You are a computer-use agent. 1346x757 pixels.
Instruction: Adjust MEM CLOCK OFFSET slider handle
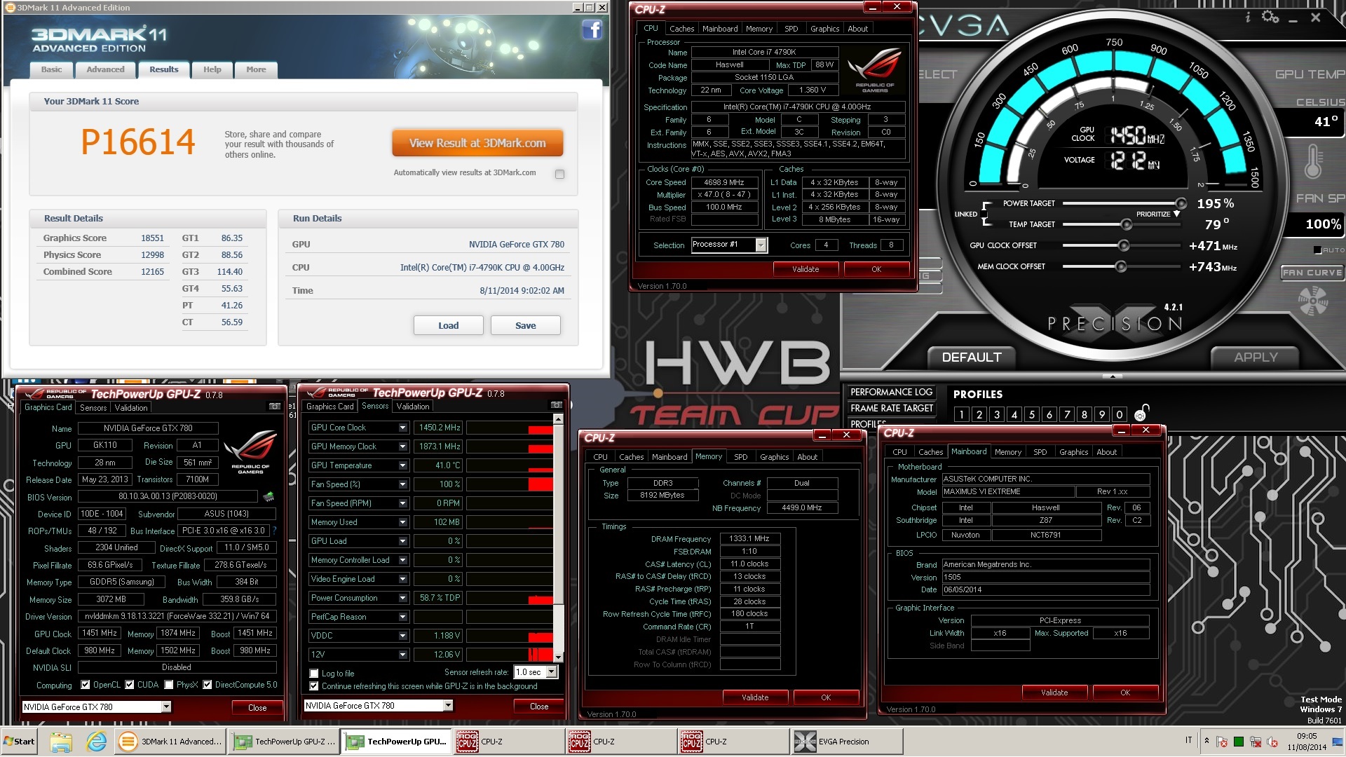pyautogui.click(x=1120, y=266)
